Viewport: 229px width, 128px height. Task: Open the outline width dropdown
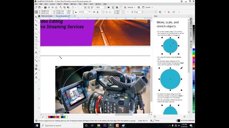point(142,12)
